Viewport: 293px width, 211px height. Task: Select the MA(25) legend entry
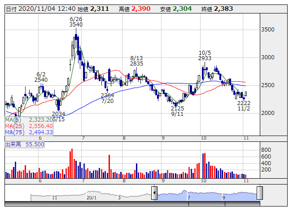pos(28,126)
